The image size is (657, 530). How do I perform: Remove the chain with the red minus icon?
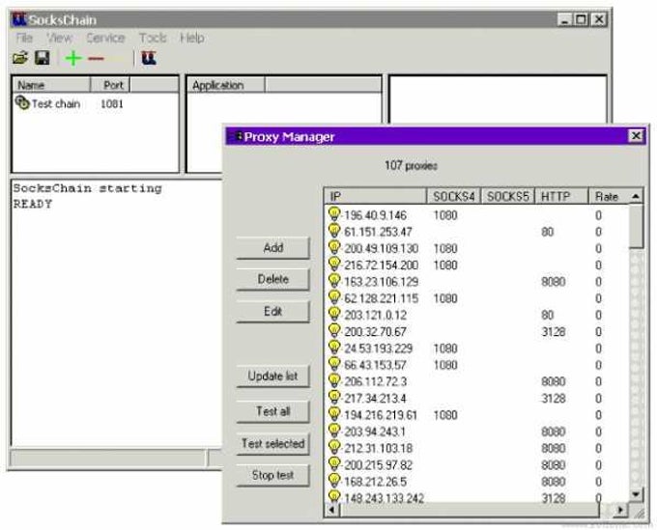coord(96,59)
